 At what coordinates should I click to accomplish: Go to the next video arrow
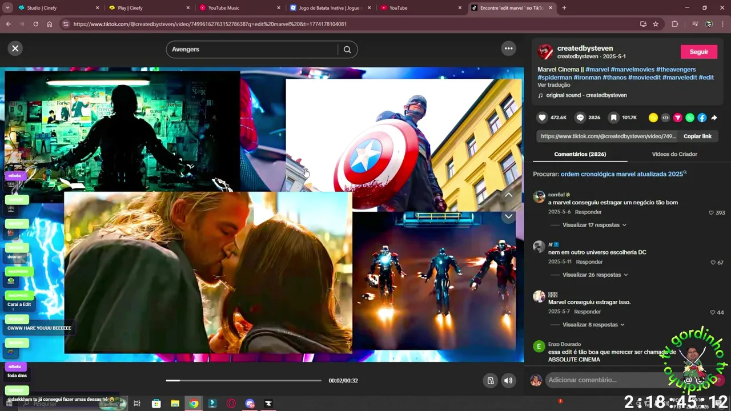508,217
